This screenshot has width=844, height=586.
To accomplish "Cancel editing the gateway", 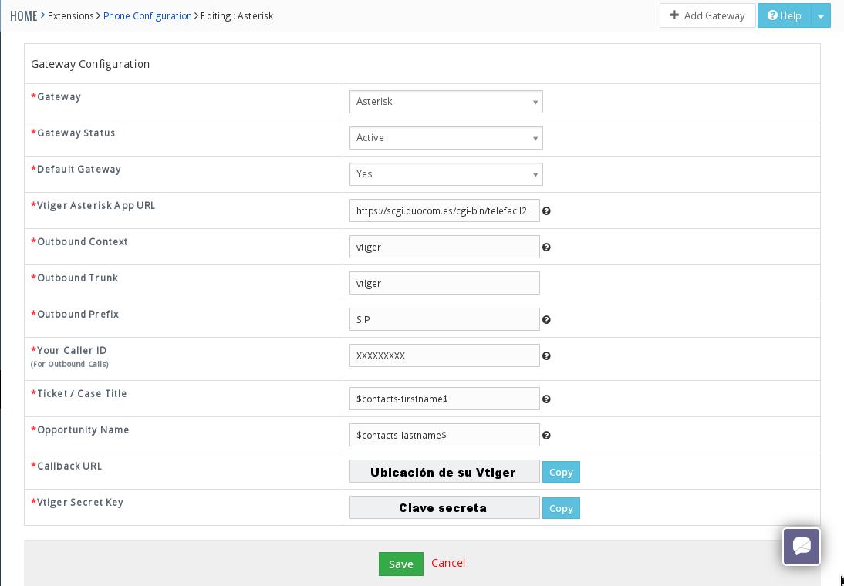I will pyautogui.click(x=448, y=563).
